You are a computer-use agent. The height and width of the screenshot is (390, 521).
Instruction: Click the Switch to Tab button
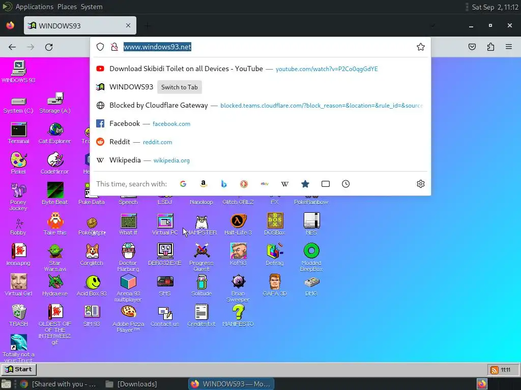point(180,87)
